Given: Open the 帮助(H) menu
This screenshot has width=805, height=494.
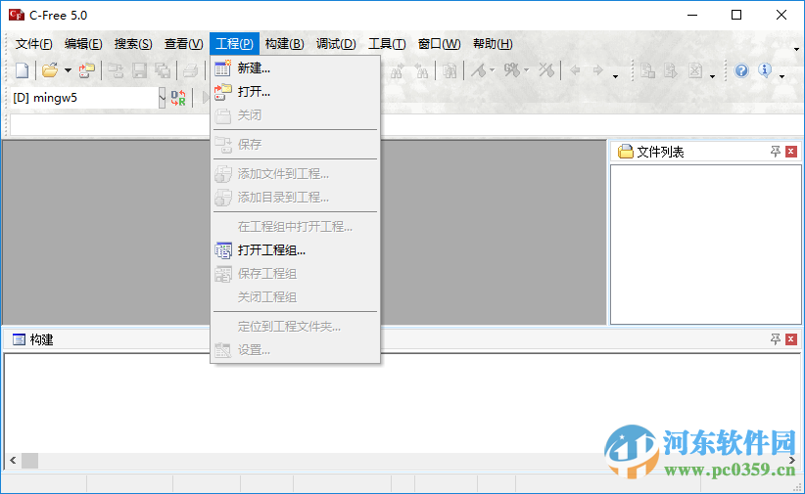Looking at the screenshot, I should click(x=493, y=44).
